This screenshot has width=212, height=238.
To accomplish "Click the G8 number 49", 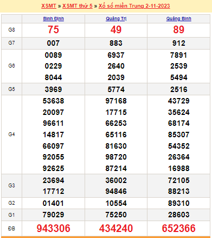I will [x=116, y=29].
